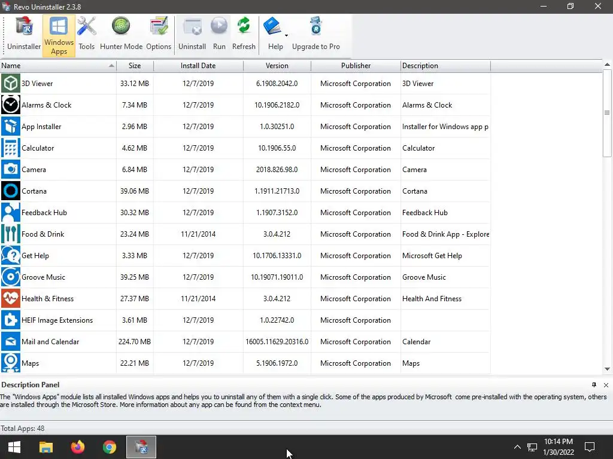Select the Maps app icon
Viewport: 613px width, 459px height.
[11, 363]
